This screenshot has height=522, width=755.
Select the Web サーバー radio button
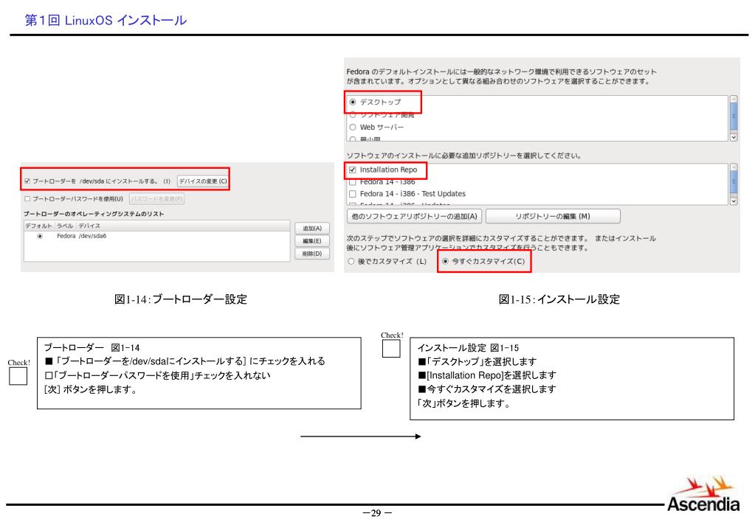point(353,128)
